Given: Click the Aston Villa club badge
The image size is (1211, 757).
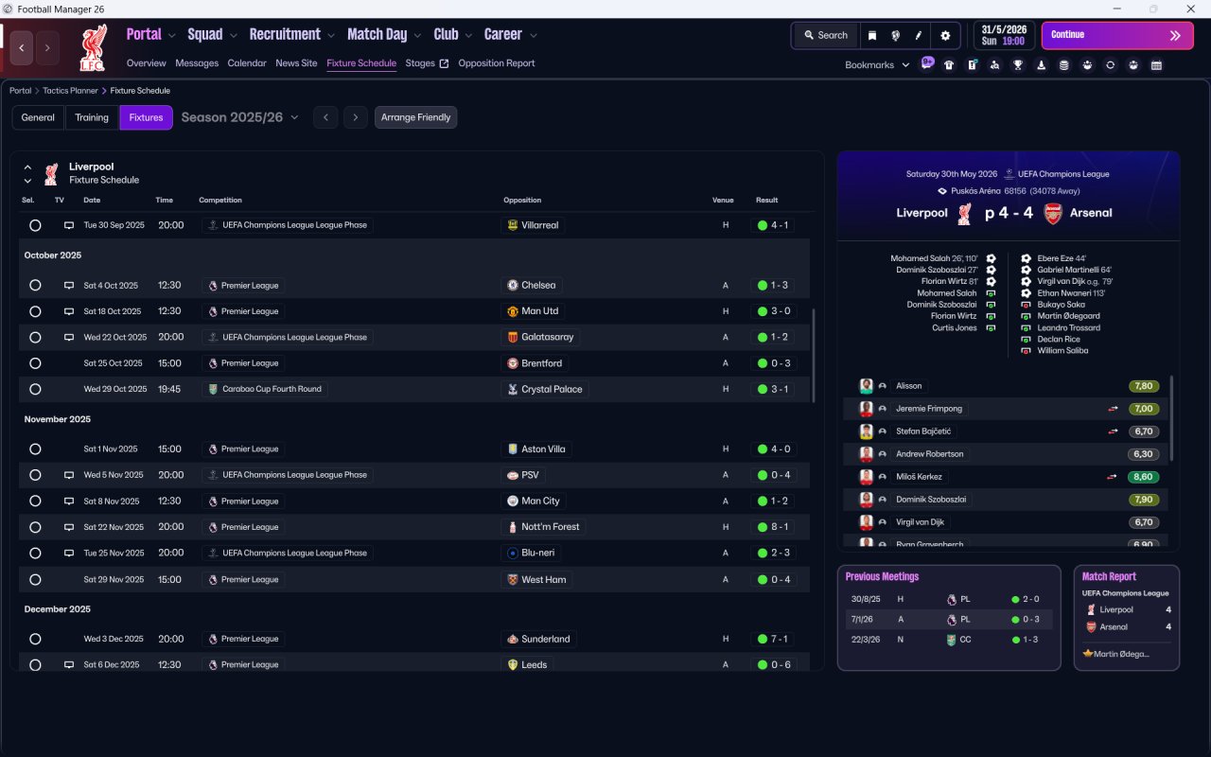Looking at the screenshot, I should tap(513, 449).
